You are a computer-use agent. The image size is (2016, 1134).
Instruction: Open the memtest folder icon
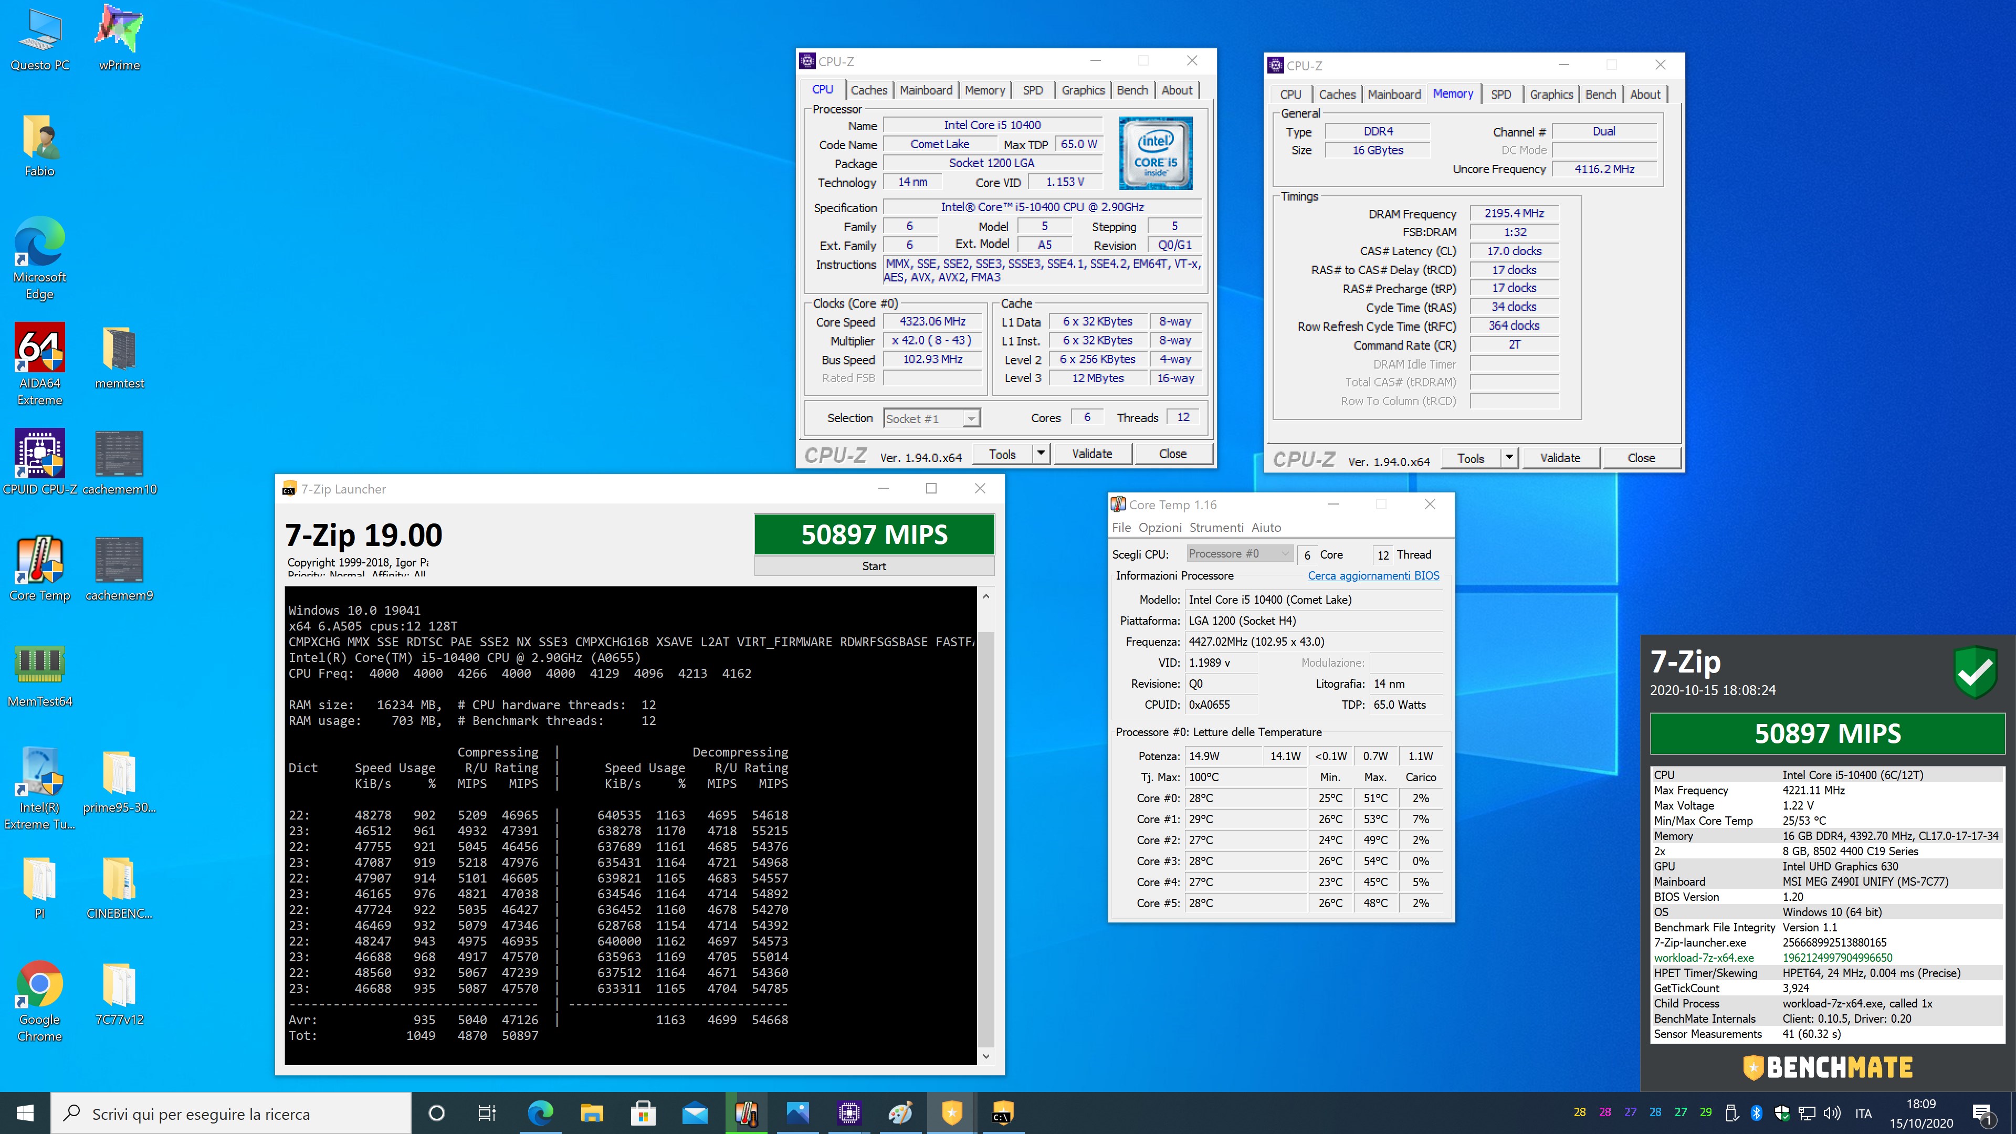click(x=119, y=359)
